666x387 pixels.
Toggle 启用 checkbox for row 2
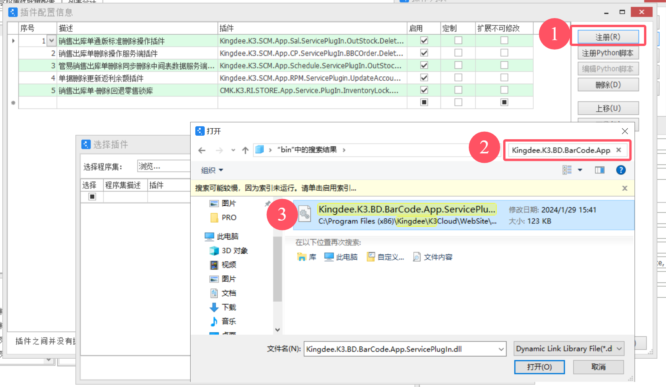pos(424,53)
